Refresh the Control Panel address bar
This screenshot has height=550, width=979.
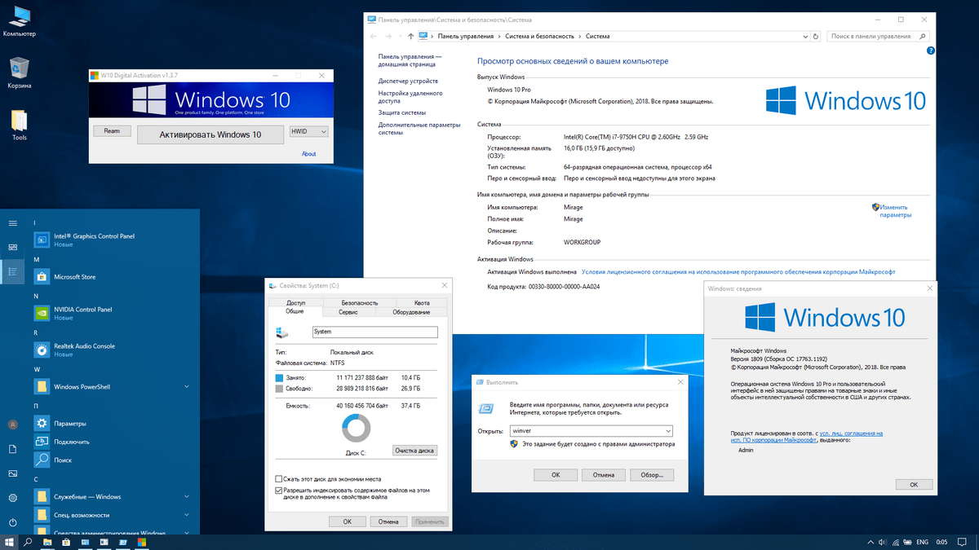[x=816, y=36]
